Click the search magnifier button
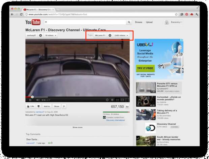This screenshot has height=159, width=209. pos(129,22)
